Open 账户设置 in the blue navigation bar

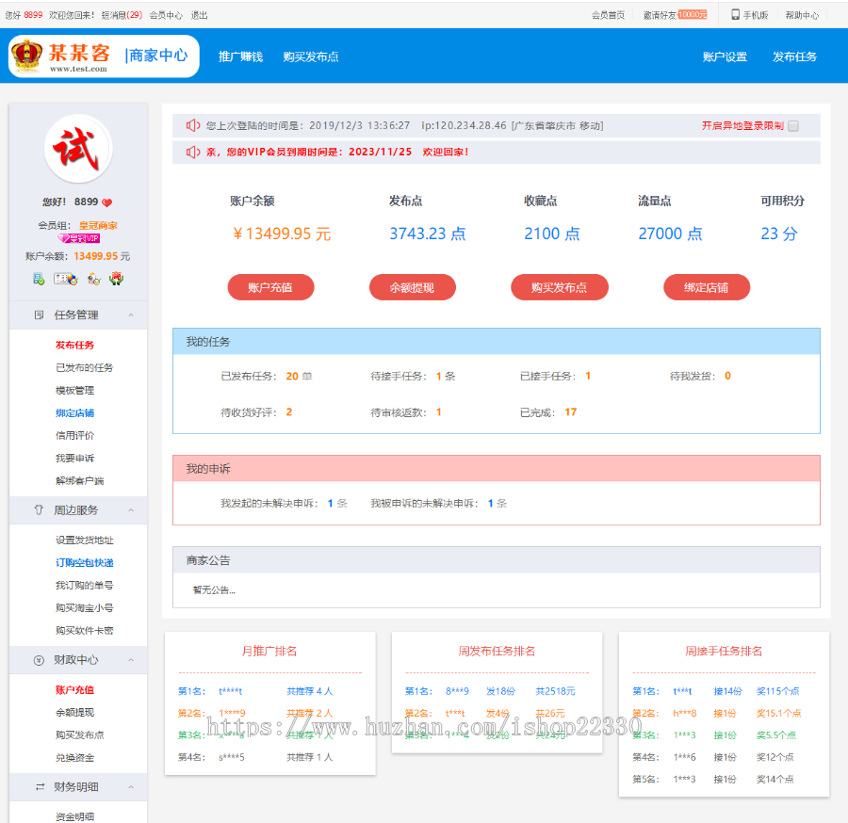click(725, 56)
